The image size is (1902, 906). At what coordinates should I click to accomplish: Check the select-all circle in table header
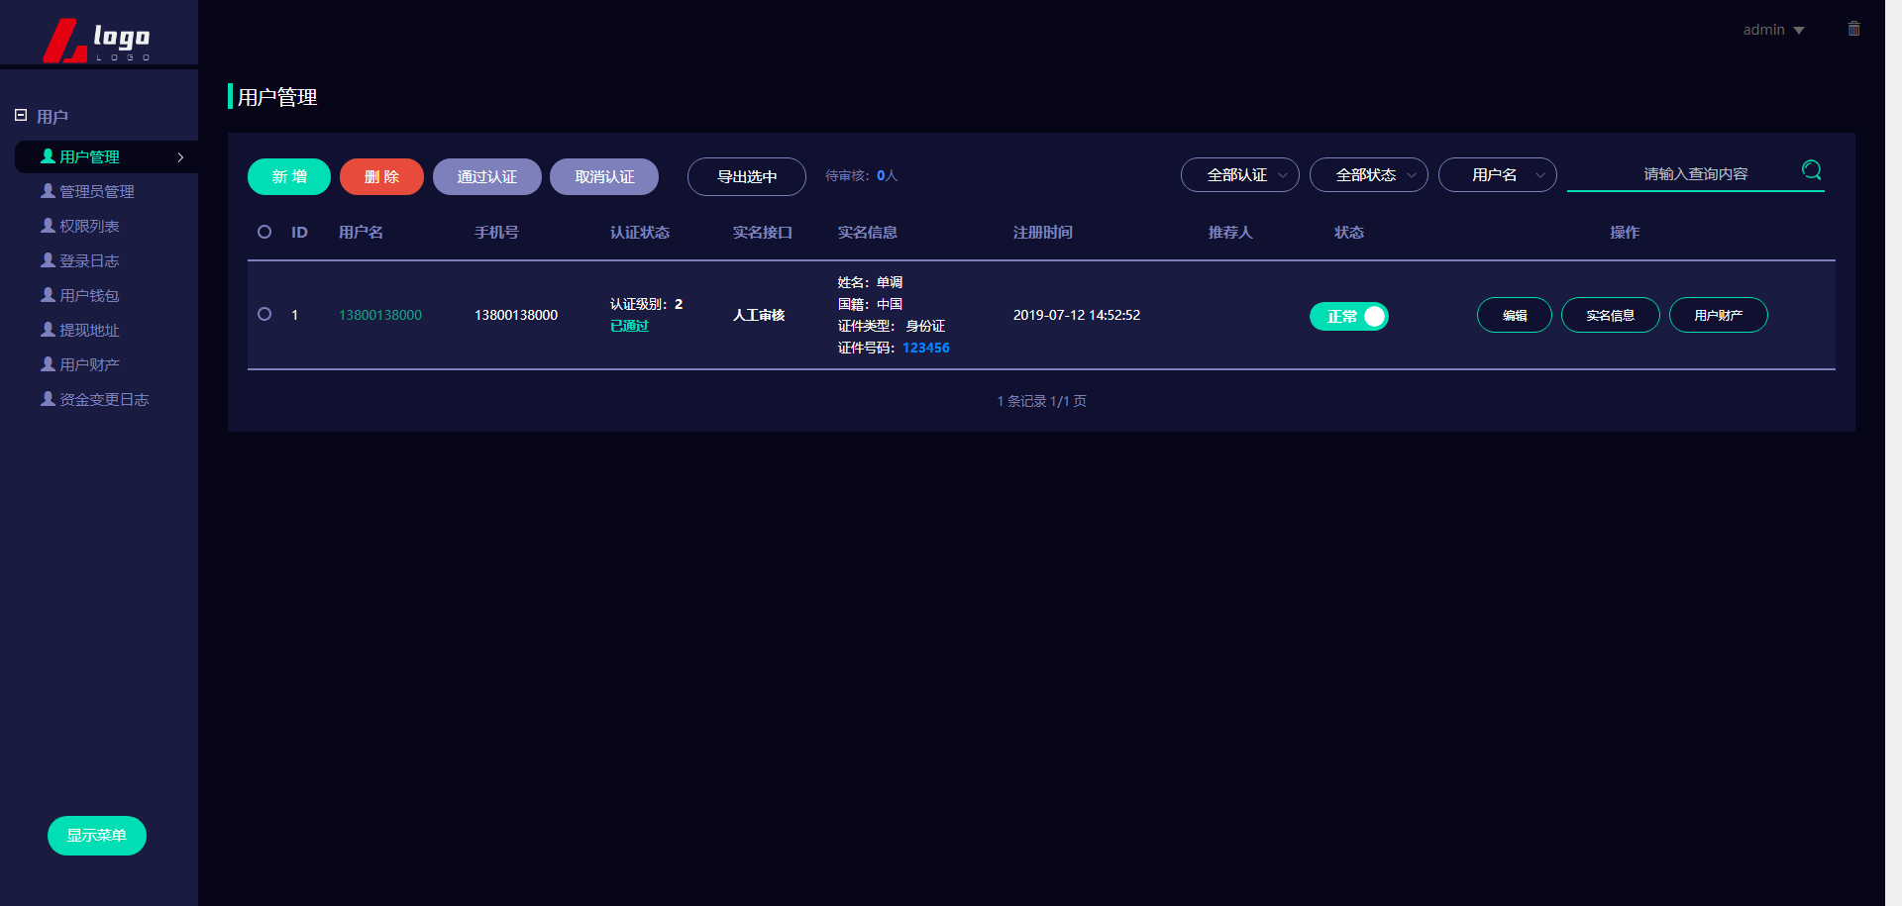264,232
